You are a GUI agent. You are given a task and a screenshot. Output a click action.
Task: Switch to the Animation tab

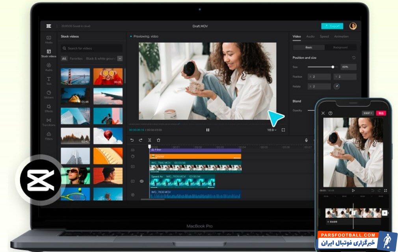pyautogui.click(x=341, y=36)
